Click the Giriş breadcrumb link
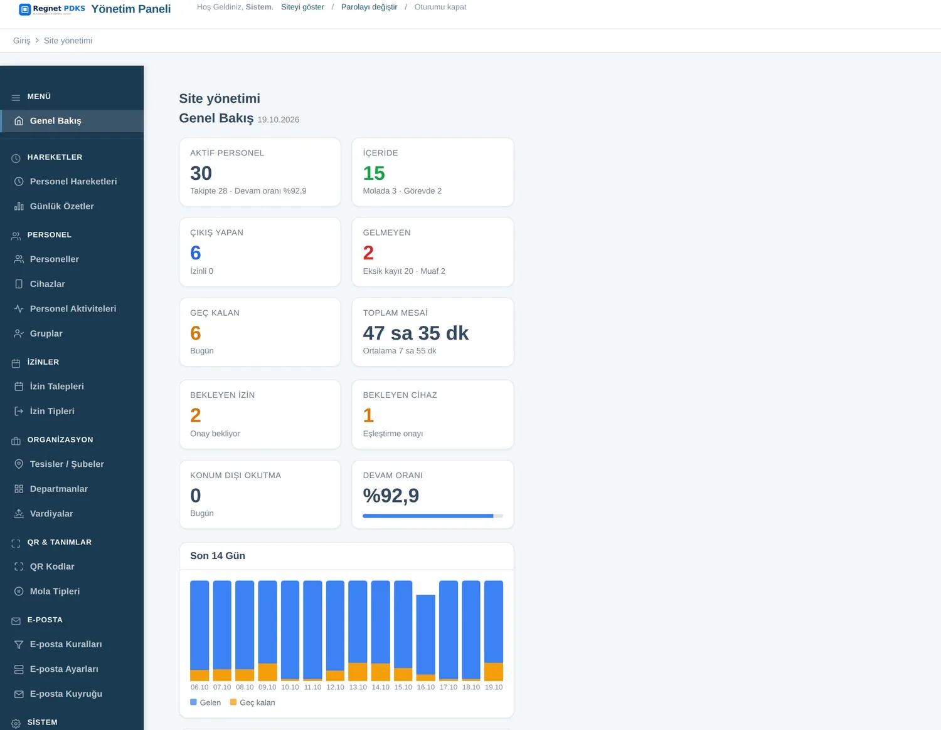This screenshot has width=941, height=730. pyautogui.click(x=22, y=41)
